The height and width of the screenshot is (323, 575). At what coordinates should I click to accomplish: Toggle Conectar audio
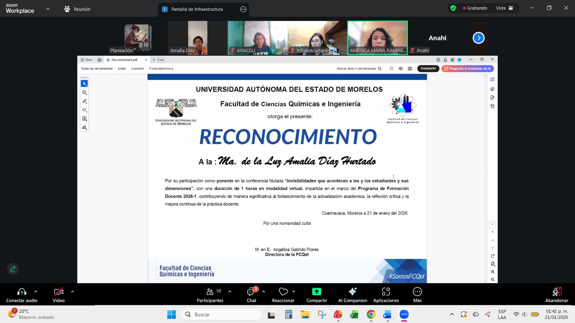(x=22, y=292)
